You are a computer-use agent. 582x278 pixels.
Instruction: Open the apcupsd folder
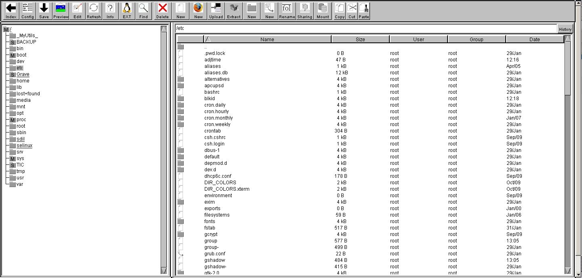[x=370, y=86]
